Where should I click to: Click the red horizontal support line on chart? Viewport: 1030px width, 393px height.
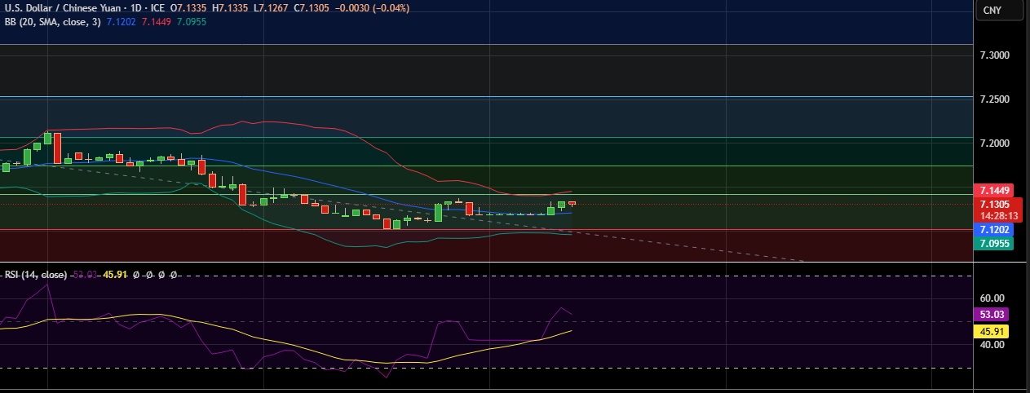489,230
